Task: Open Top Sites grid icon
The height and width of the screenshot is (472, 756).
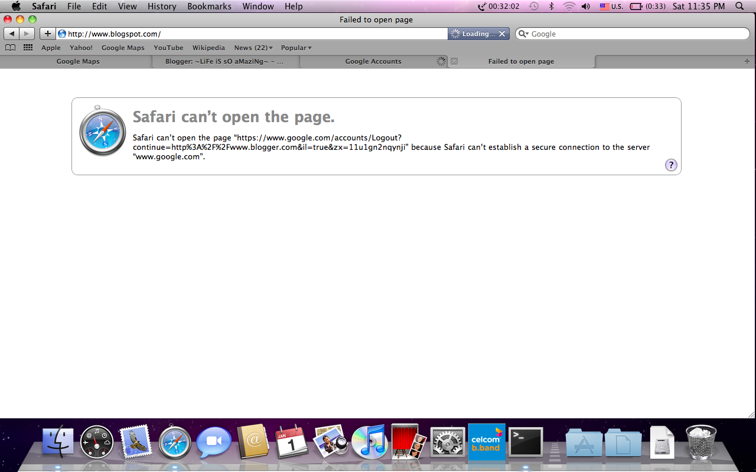Action: pyautogui.click(x=28, y=48)
